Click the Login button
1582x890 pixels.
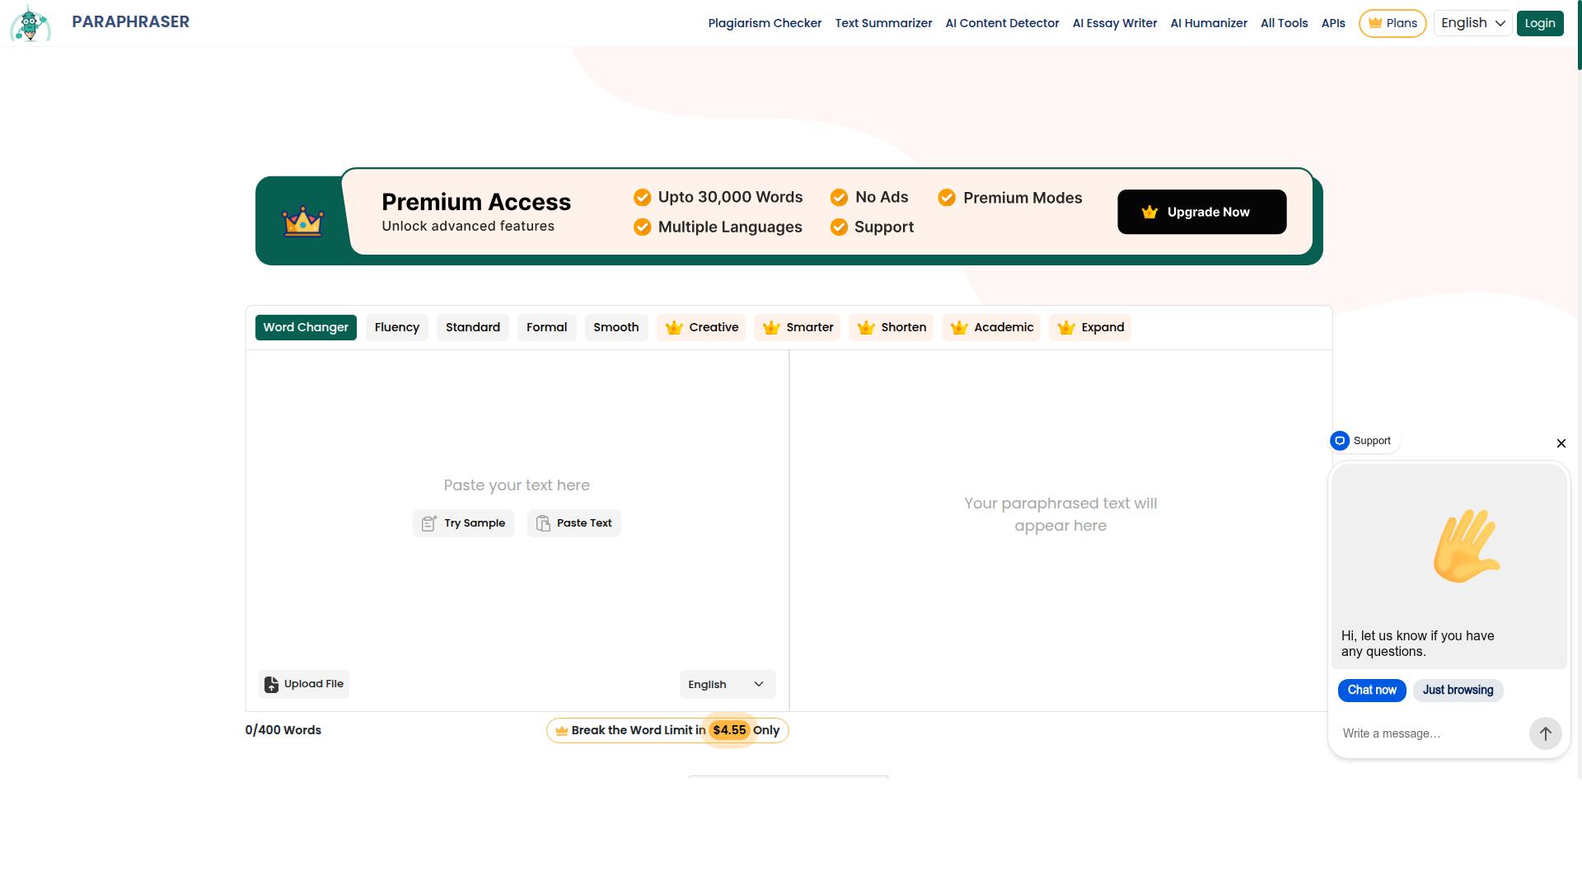click(1539, 23)
